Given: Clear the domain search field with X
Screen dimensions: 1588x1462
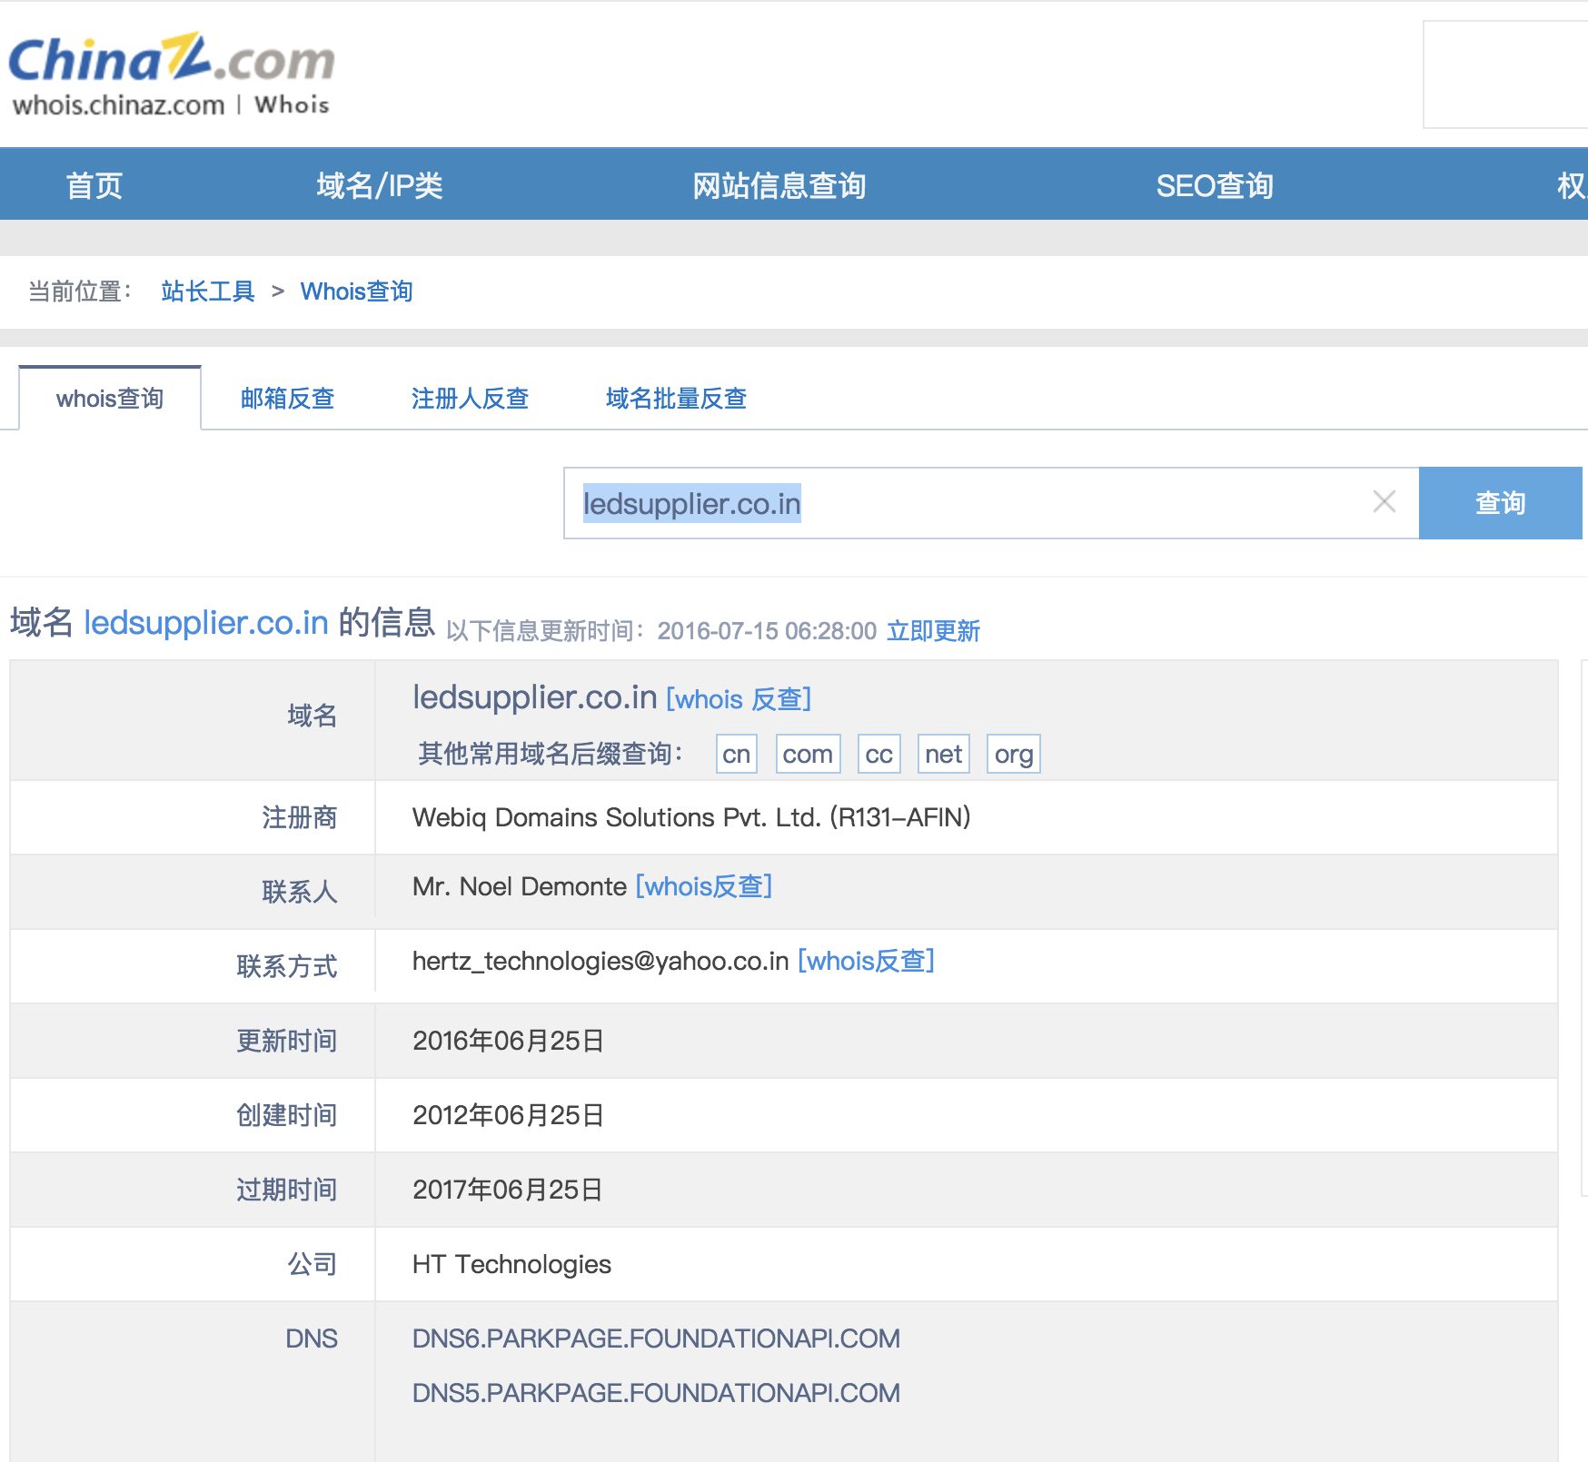Looking at the screenshot, I should point(1384,502).
